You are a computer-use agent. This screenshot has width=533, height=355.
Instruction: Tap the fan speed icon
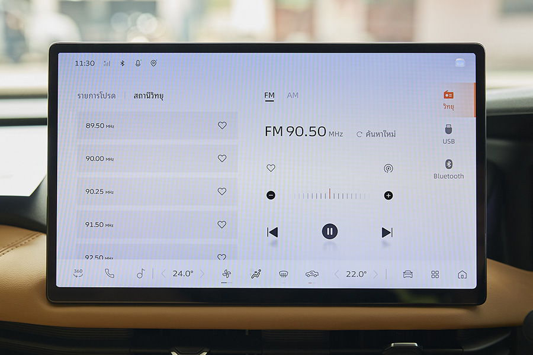[x=226, y=274]
